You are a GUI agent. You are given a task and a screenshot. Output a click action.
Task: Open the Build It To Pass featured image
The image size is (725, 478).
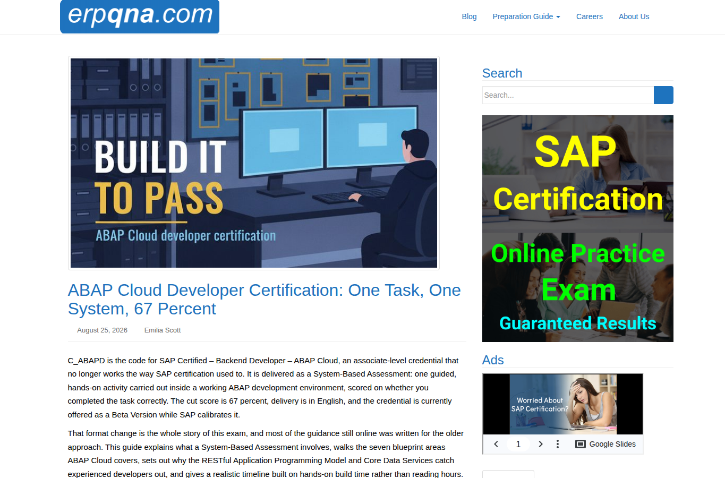254,163
